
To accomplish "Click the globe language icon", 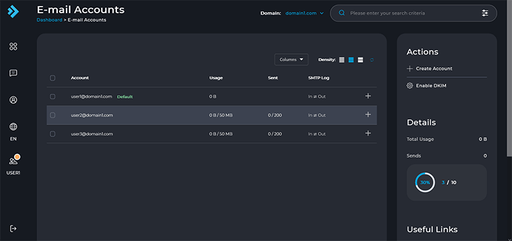I will point(13,127).
